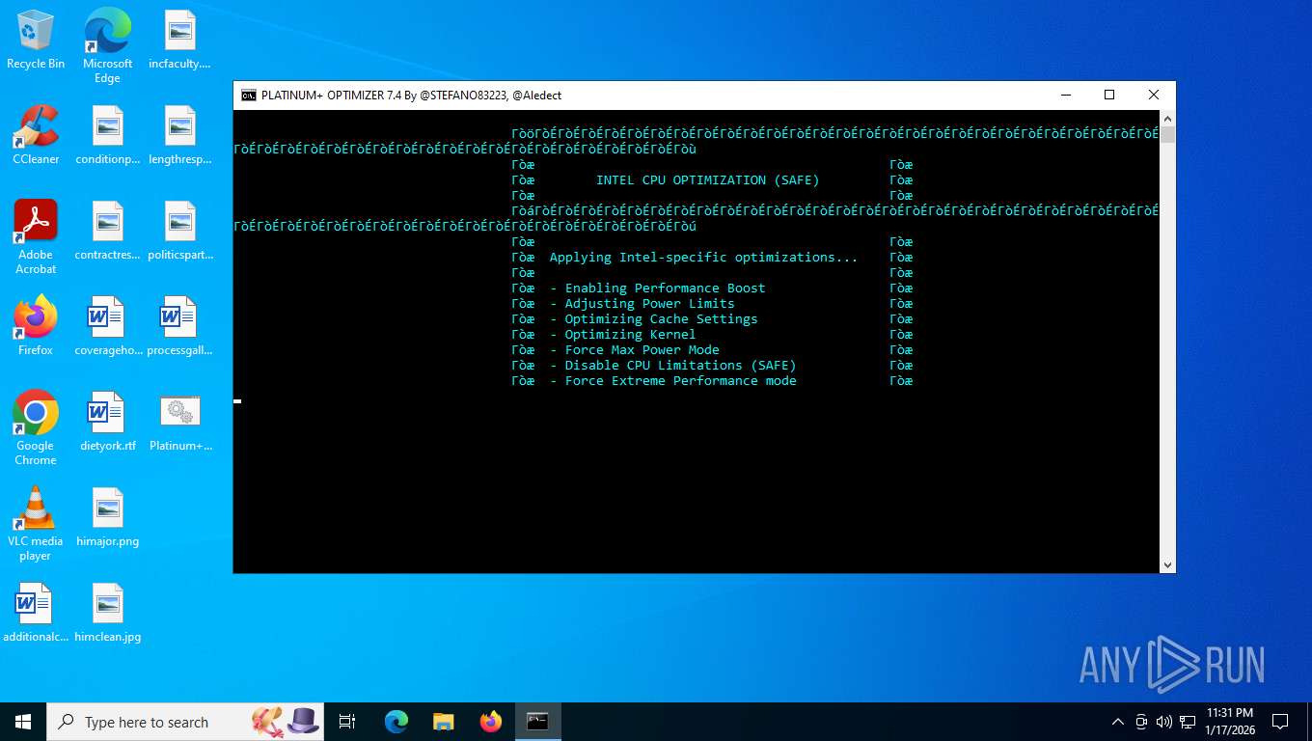Click console scrollbar down arrow
Screen dimensions: 1312x741
[x=1167, y=564]
